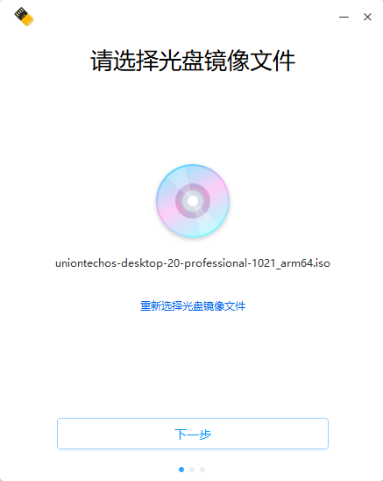Select the second step indicator dot
This screenshot has width=383, height=481.
coord(192,470)
